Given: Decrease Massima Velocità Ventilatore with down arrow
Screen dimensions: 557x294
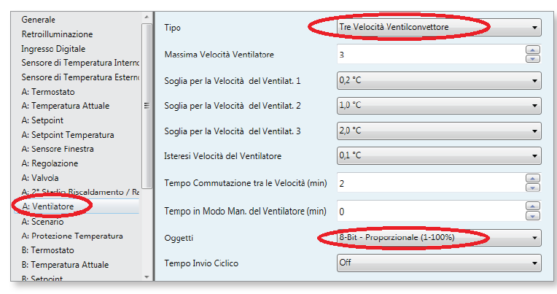Looking at the screenshot, I should (x=532, y=59).
